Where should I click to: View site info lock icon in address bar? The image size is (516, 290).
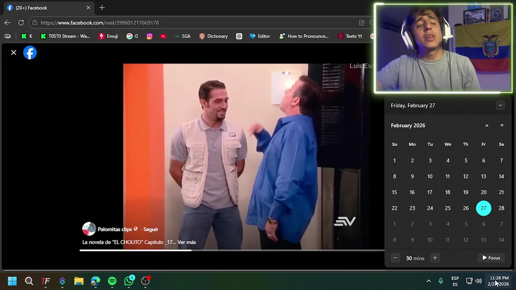(35, 23)
